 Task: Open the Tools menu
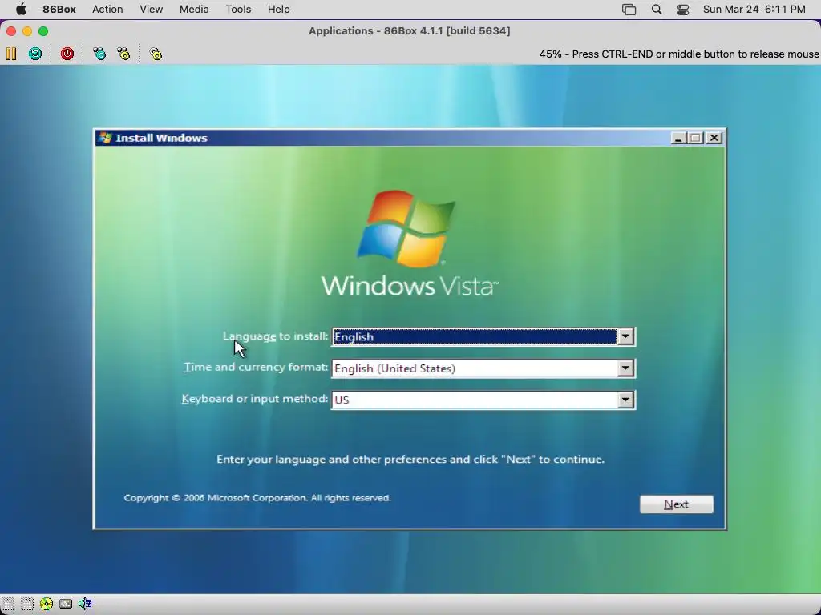(x=238, y=10)
